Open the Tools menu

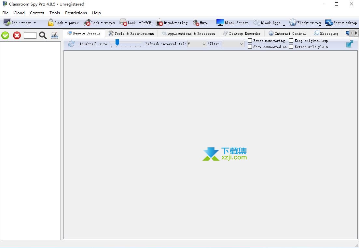54,13
